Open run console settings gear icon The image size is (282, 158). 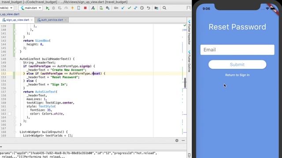177,140
